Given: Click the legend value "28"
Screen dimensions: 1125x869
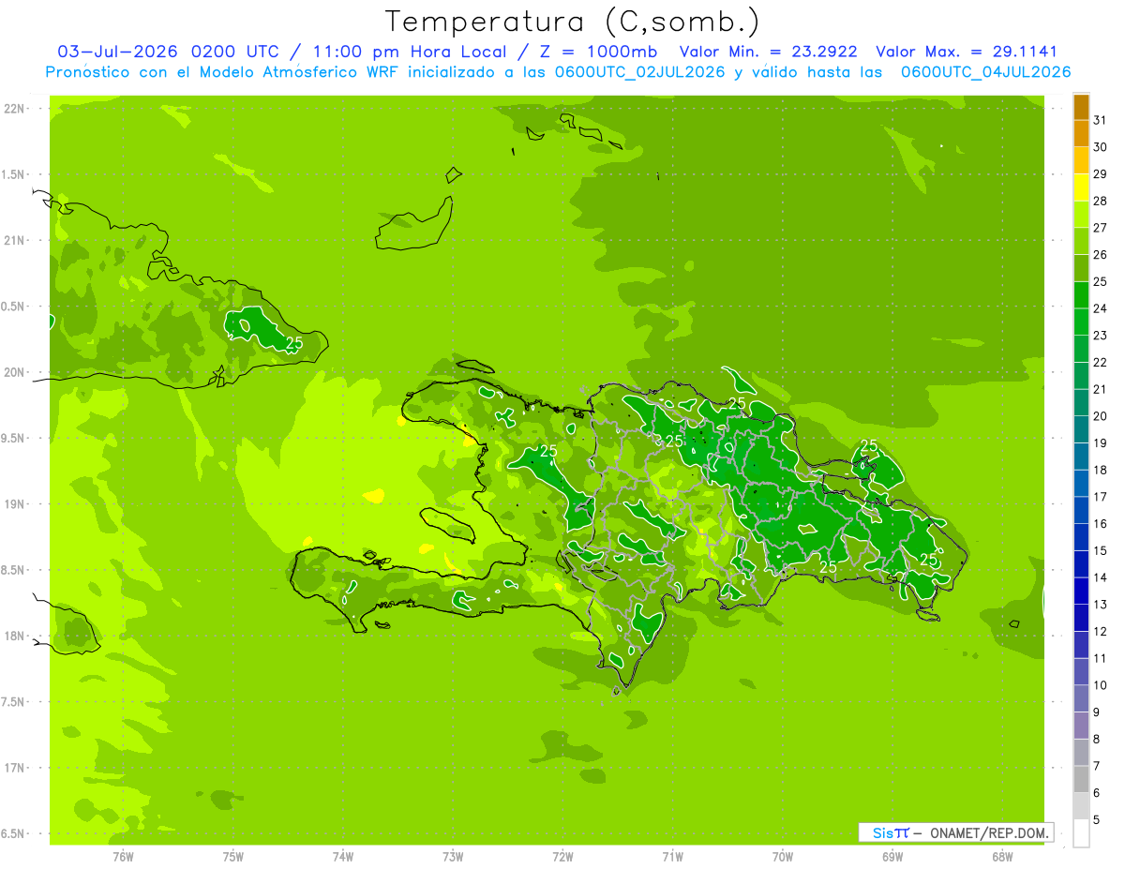Looking at the screenshot, I should (x=1101, y=201).
